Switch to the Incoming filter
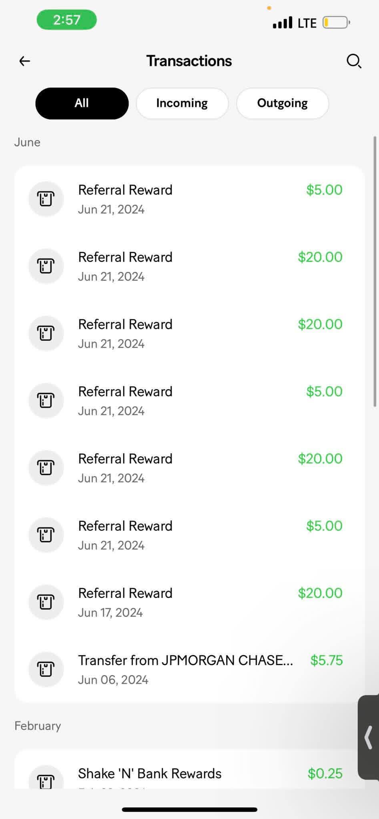This screenshot has width=379, height=819. point(182,103)
